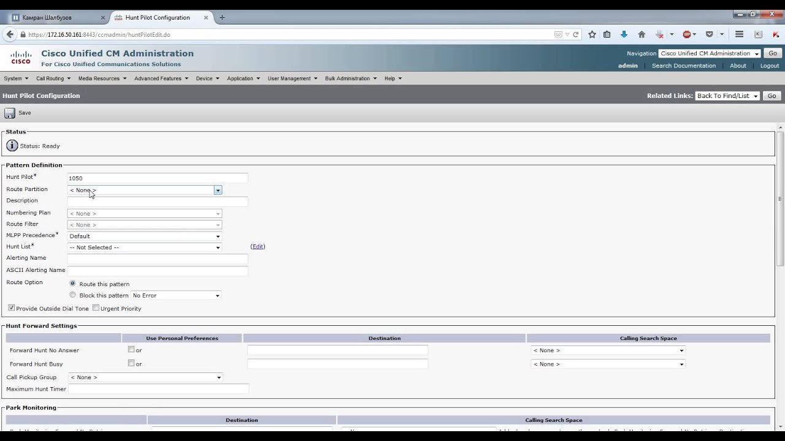The height and width of the screenshot is (441, 785).
Task: Click the browser back arrow button
Action: click(10, 35)
